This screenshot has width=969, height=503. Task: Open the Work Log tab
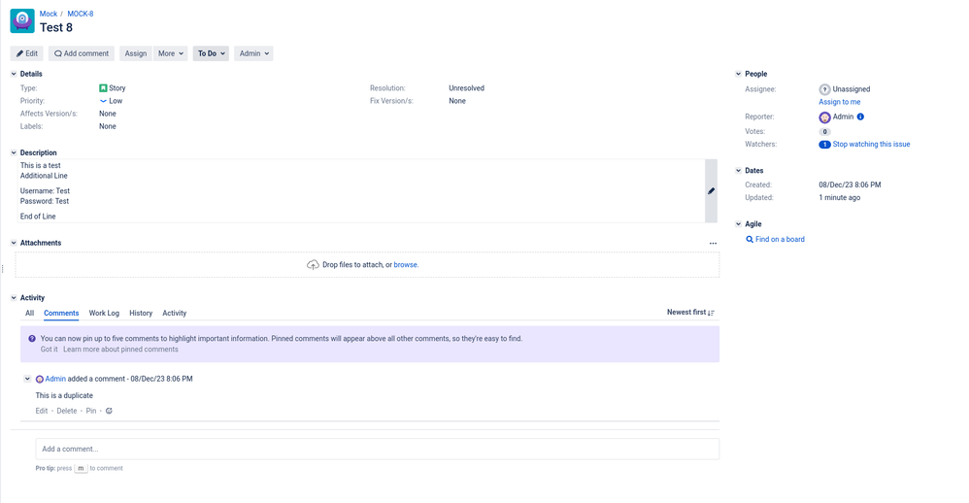click(104, 314)
